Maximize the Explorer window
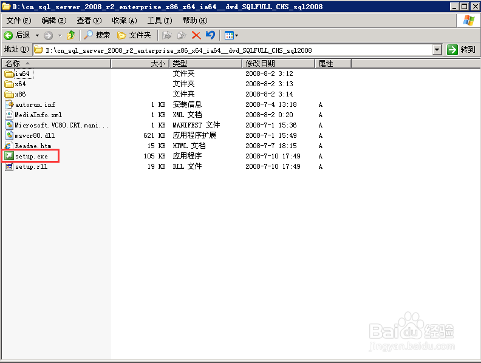The height and width of the screenshot is (363, 481). click(x=465, y=7)
